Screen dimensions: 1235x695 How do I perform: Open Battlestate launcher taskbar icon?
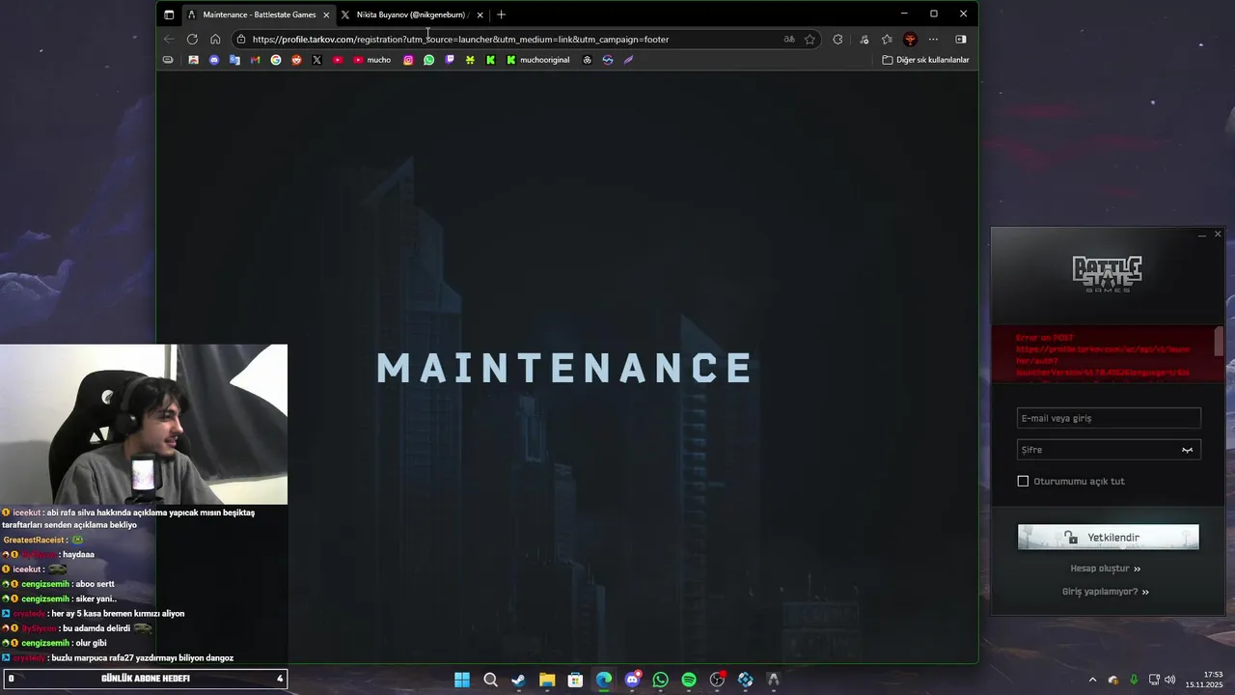click(x=773, y=680)
